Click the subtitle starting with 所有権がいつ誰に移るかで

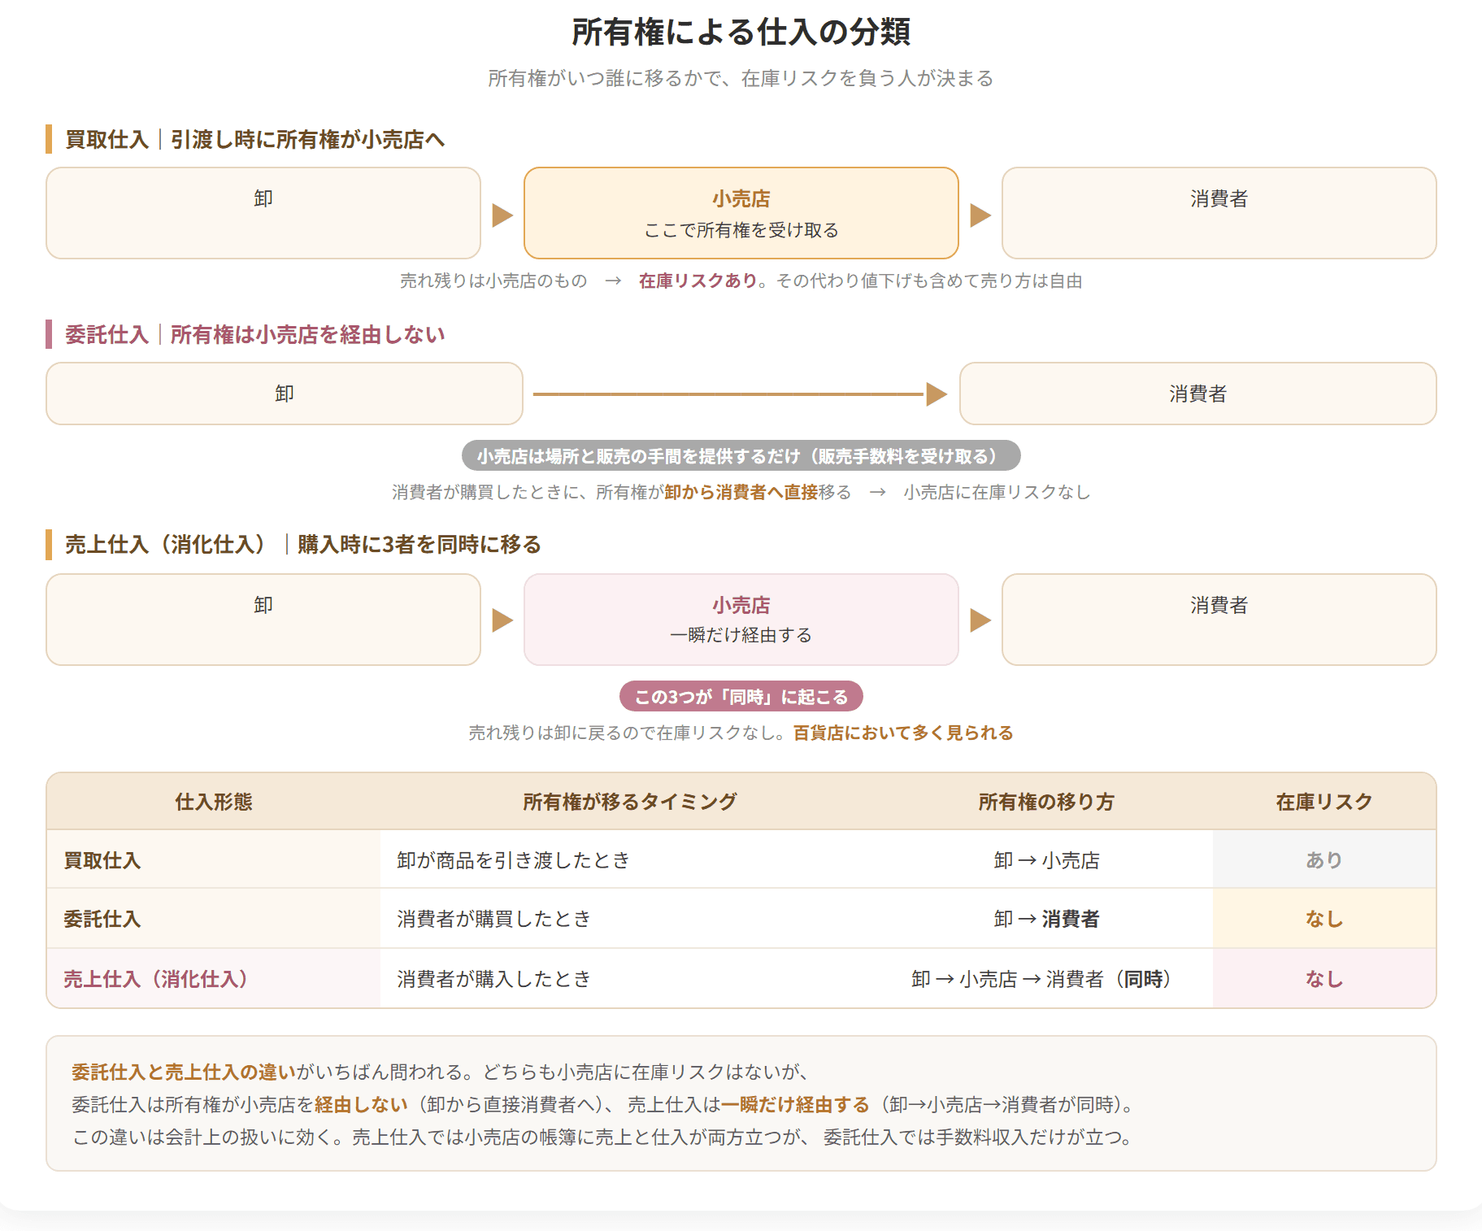pyautogui.click(x=741, y=78)
